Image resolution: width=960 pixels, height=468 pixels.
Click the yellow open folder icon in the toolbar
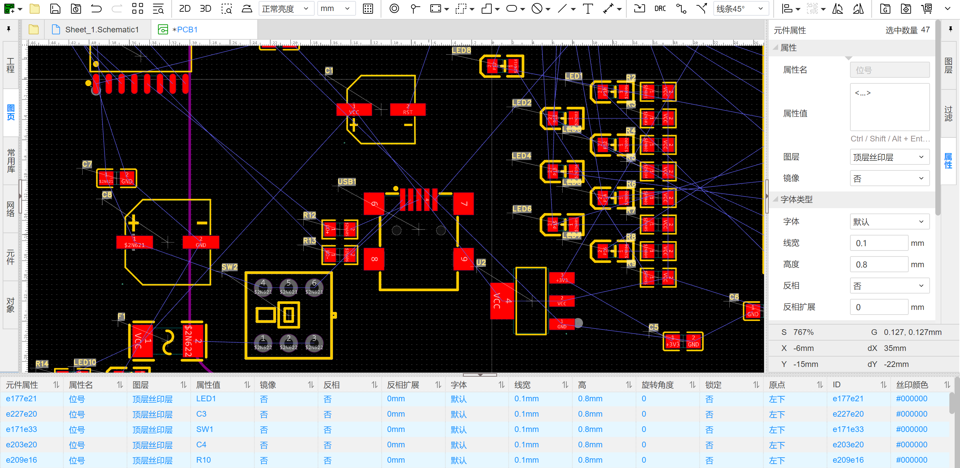tap(35, 8)
